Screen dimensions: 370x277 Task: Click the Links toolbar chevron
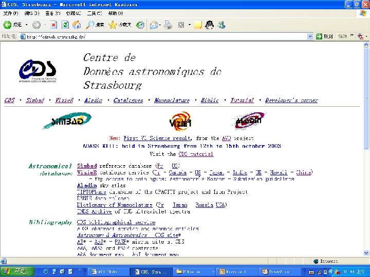(x=352, y=35)
